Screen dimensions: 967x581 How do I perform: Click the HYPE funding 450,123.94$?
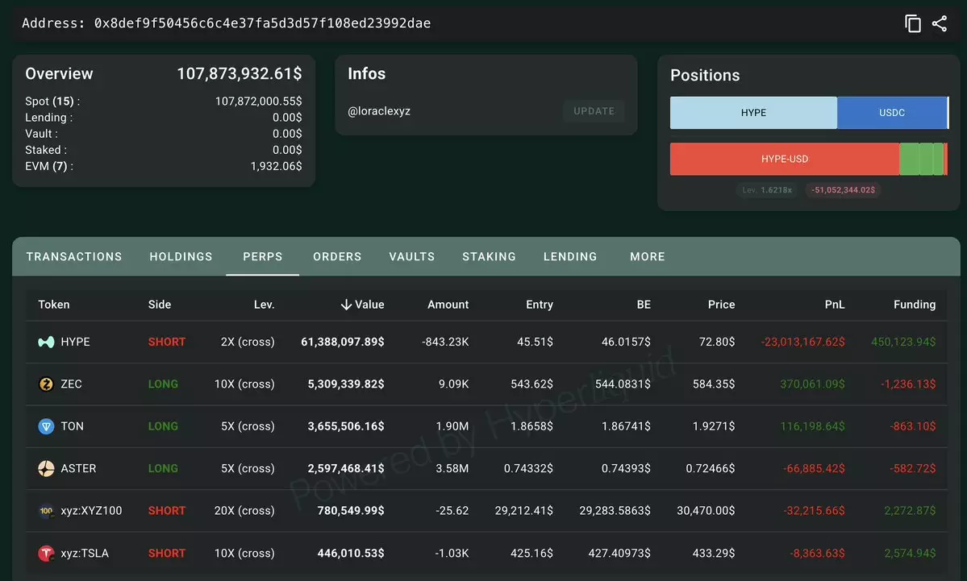pos(903,342)
